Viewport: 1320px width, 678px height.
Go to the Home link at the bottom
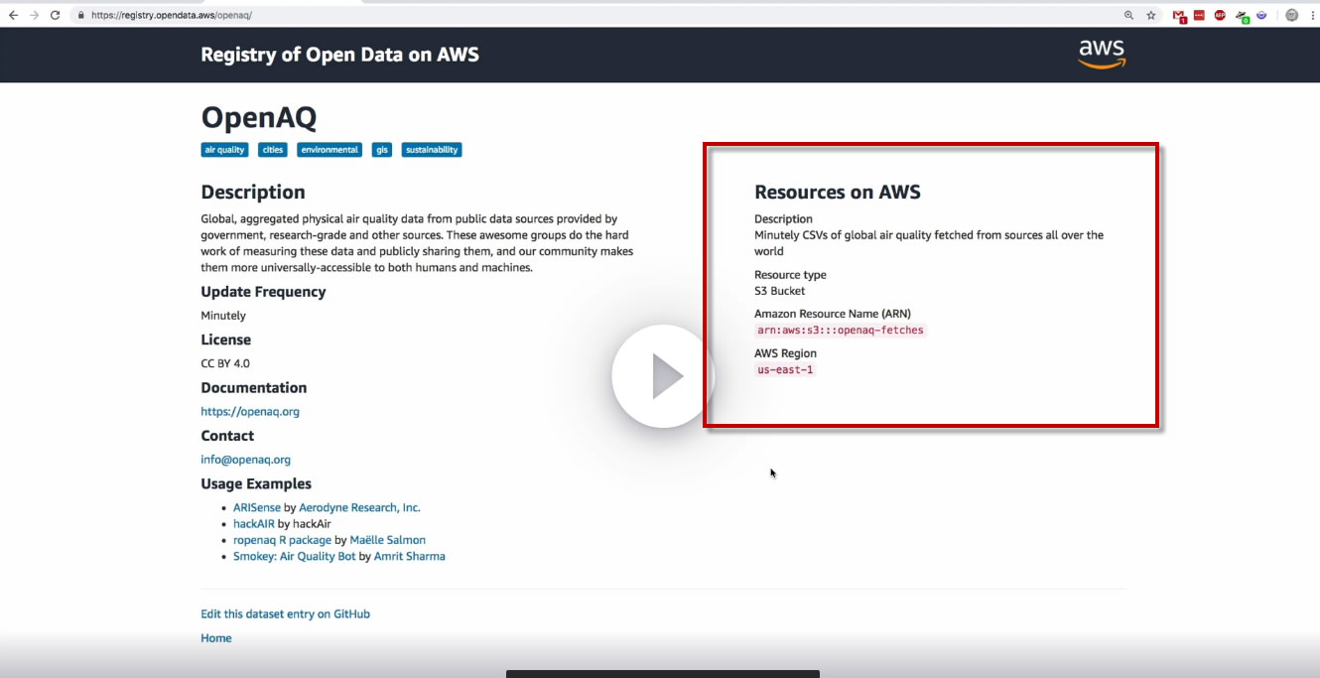pyautogui.click(x=216, y=638)
